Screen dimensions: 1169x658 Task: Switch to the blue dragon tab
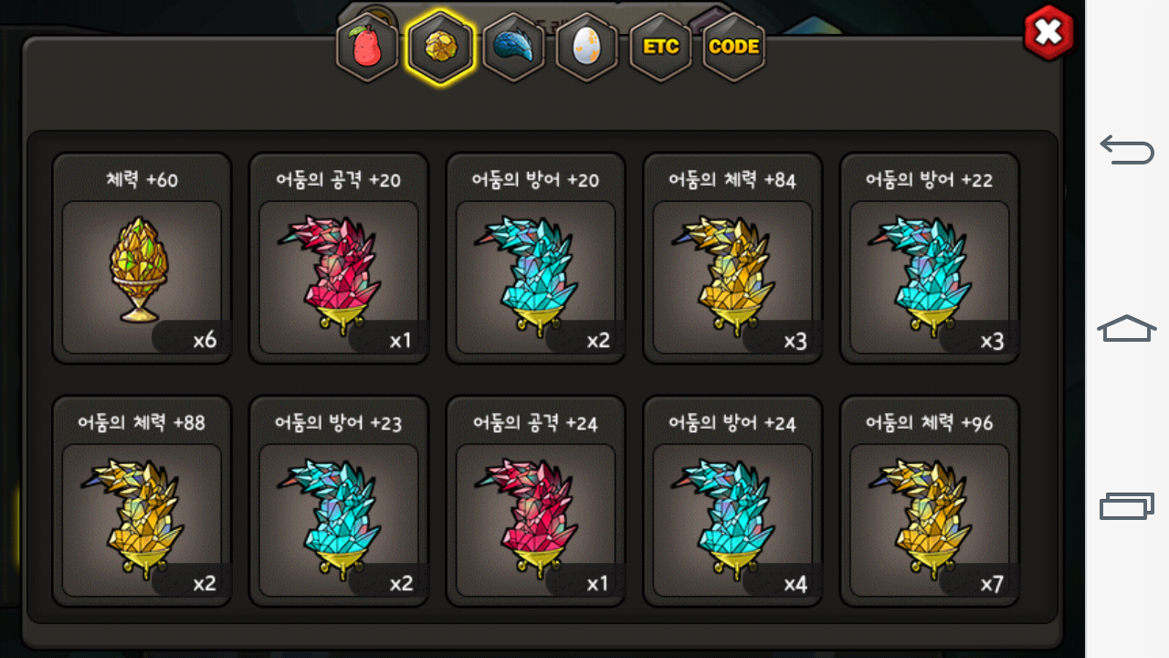(514, 48)
